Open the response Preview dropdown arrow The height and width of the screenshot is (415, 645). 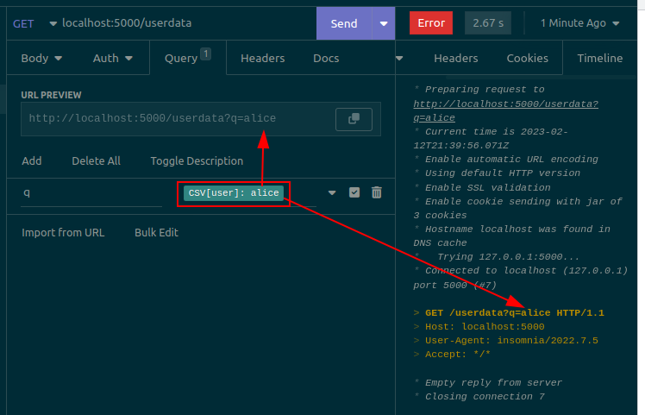[399, 58]
